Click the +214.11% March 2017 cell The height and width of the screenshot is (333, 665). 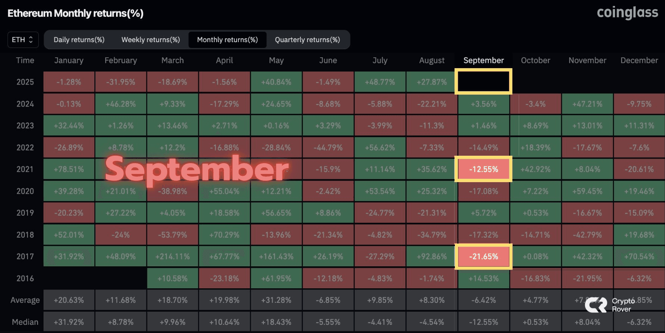pos(172,256)
